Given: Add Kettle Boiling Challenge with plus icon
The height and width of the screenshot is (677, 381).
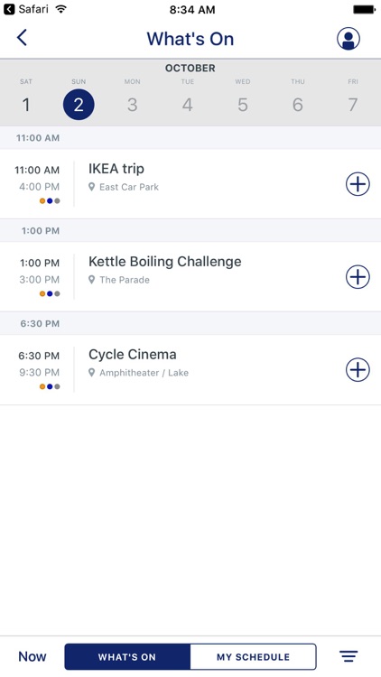Looking at the screenshot, I should point(358,277).
